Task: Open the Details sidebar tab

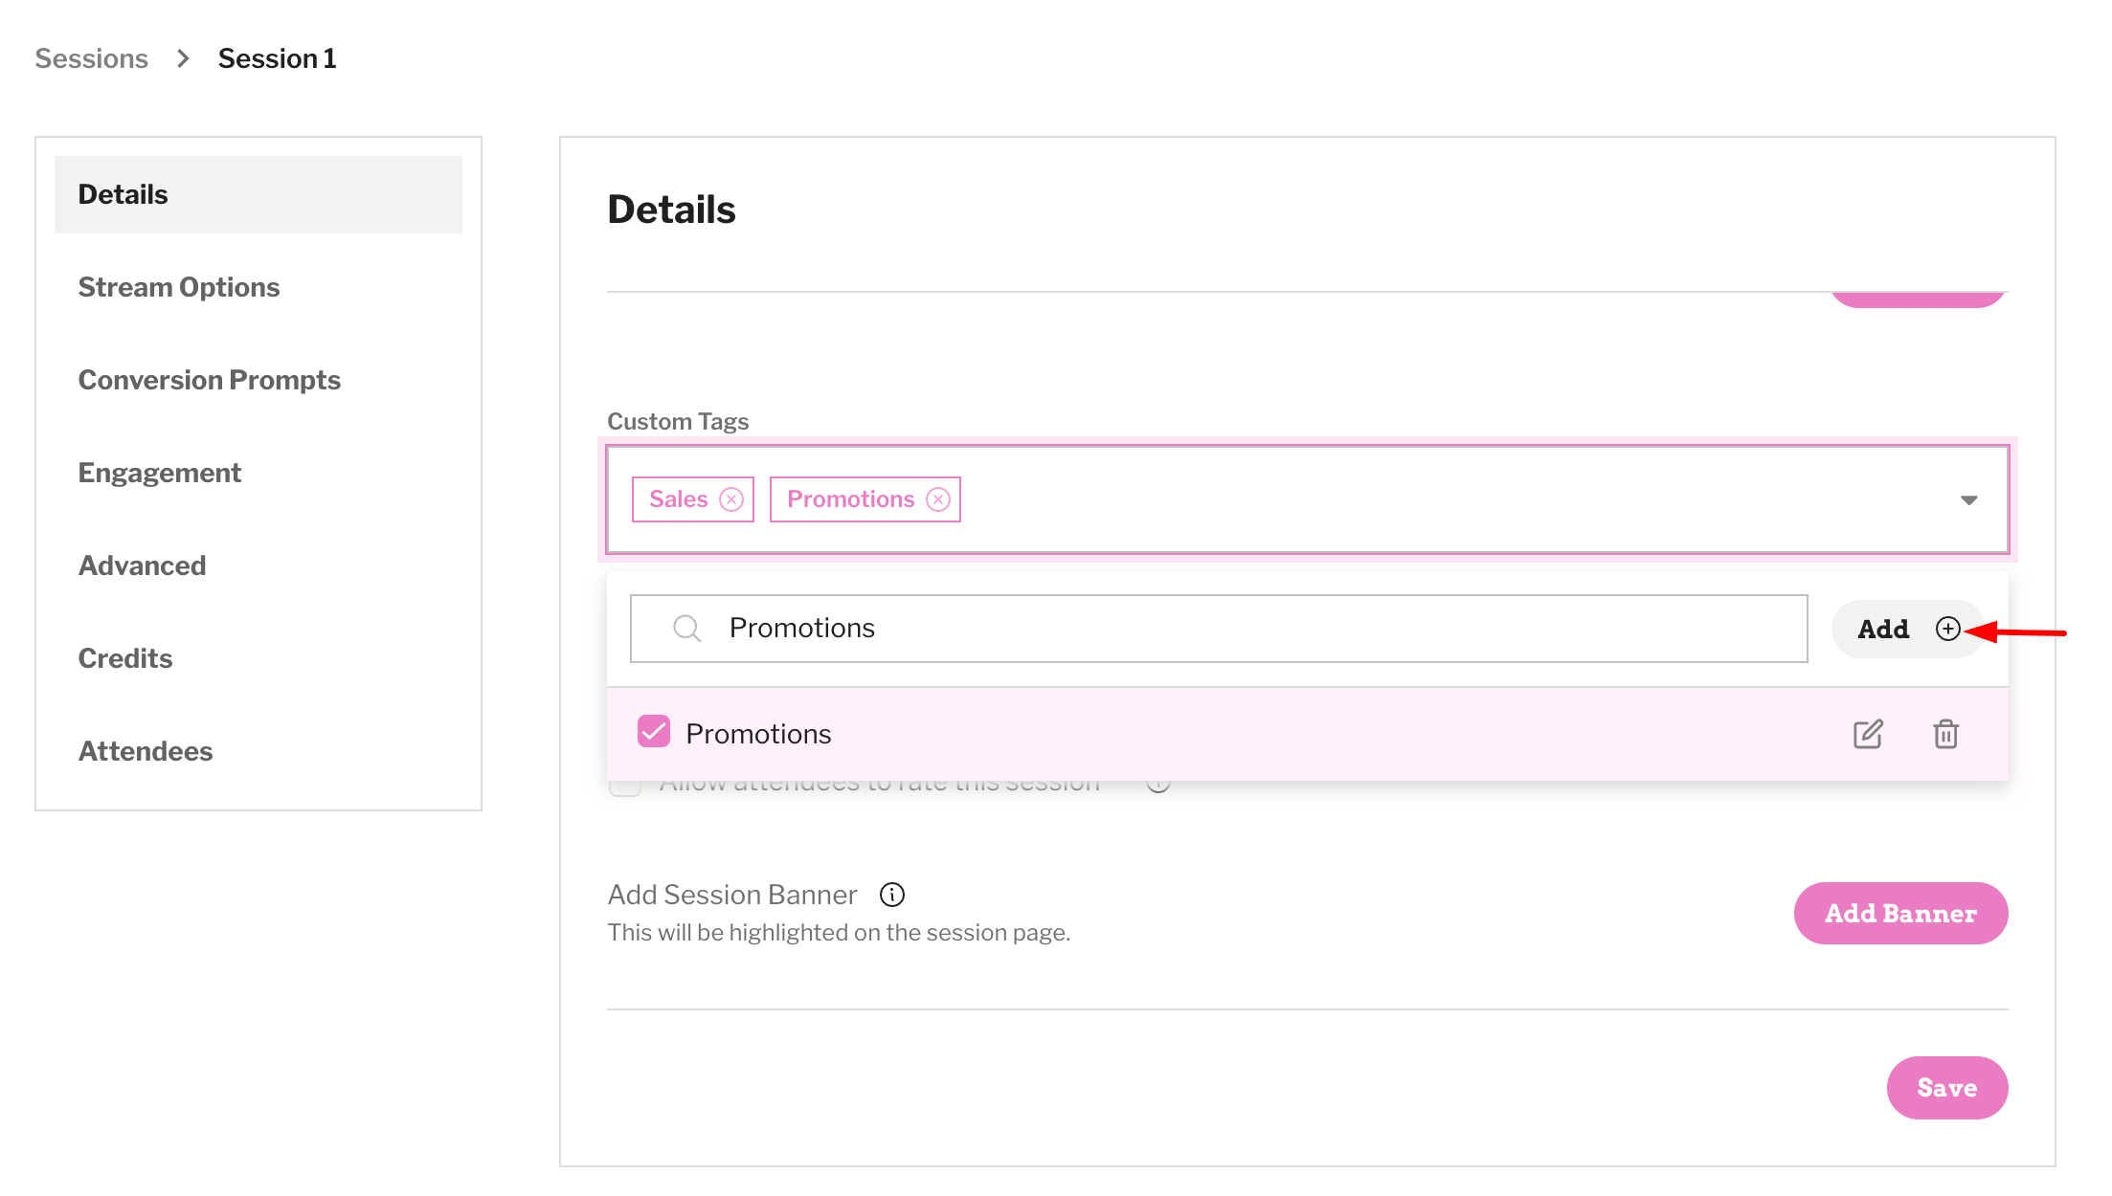Action: (x=258, y=194)
